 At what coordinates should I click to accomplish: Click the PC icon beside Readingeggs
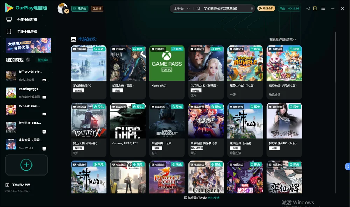tap(44, 98)
